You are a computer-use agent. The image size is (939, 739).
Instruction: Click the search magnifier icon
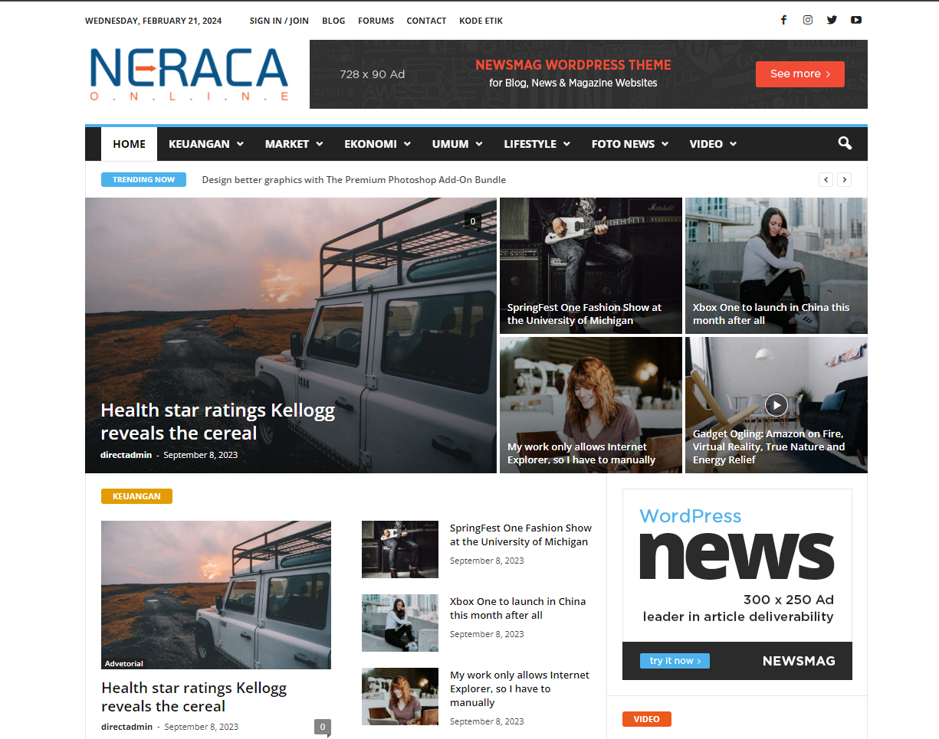[x=845, y=143]
